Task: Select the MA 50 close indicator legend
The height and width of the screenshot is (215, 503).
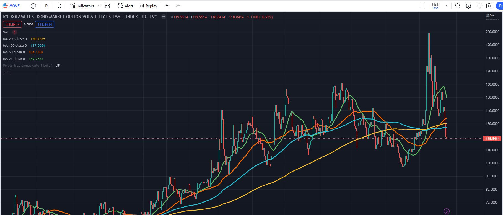Action: point(14,52)
